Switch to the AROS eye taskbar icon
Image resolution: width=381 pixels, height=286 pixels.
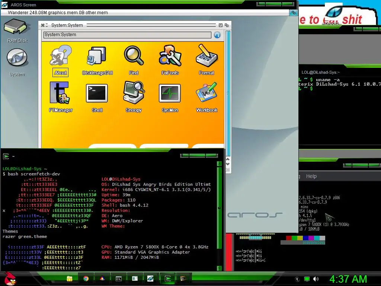click(150, 279)
